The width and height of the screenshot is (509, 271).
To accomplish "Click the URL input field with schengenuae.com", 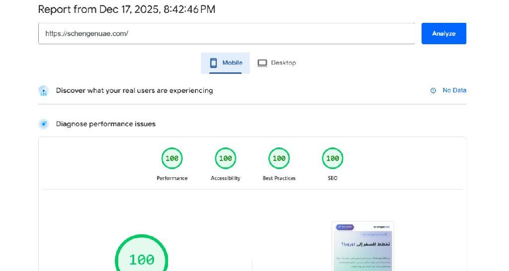I will coord(226,34).
